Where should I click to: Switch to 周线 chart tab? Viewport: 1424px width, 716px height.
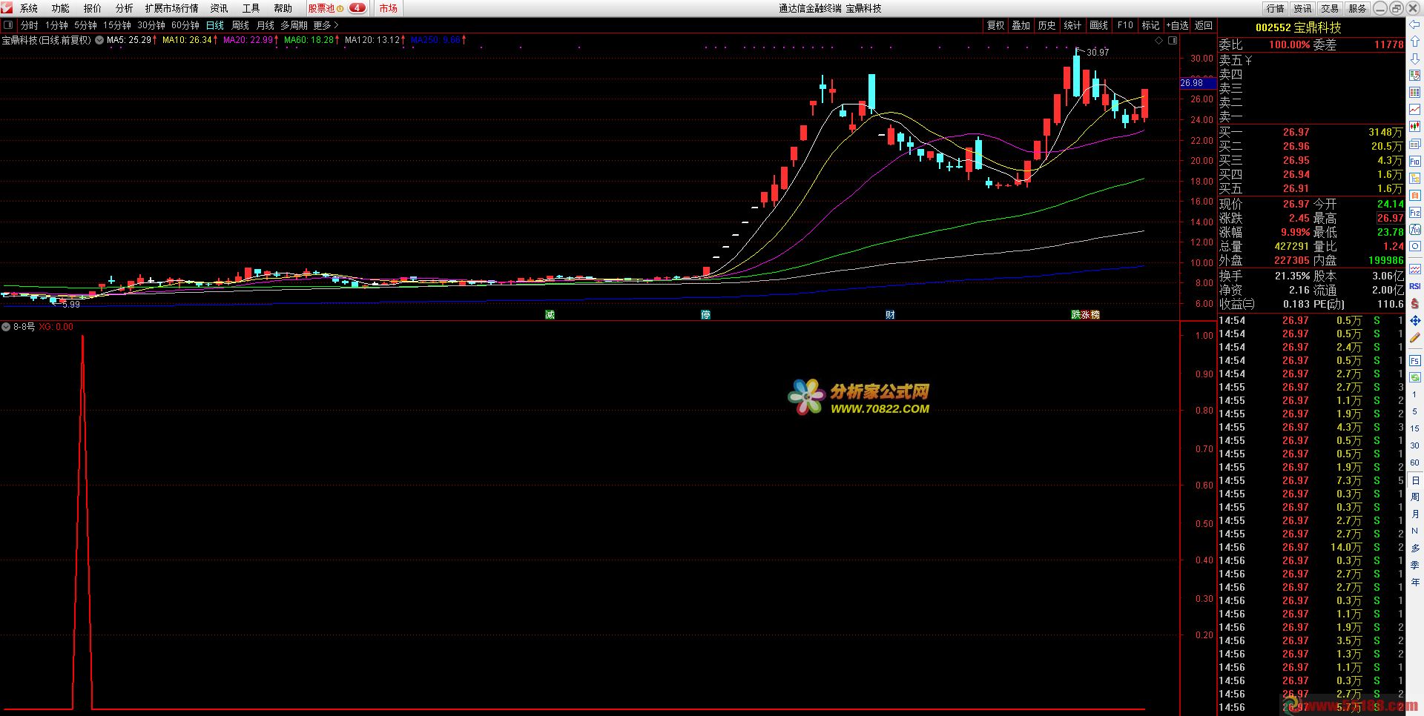240,25
